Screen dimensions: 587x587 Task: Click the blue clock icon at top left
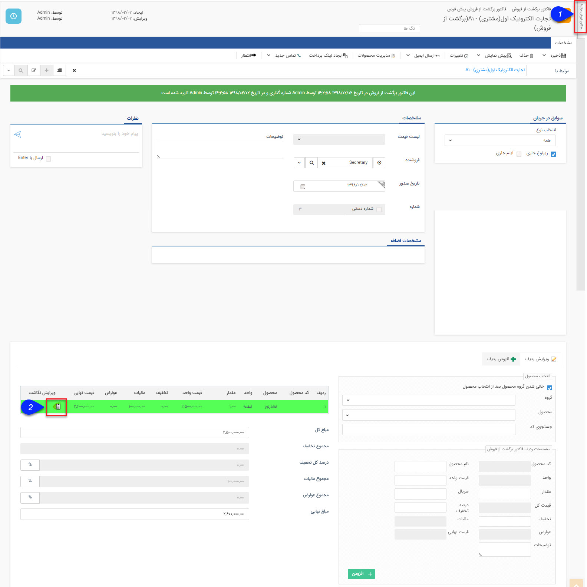[x=13, y=16]
